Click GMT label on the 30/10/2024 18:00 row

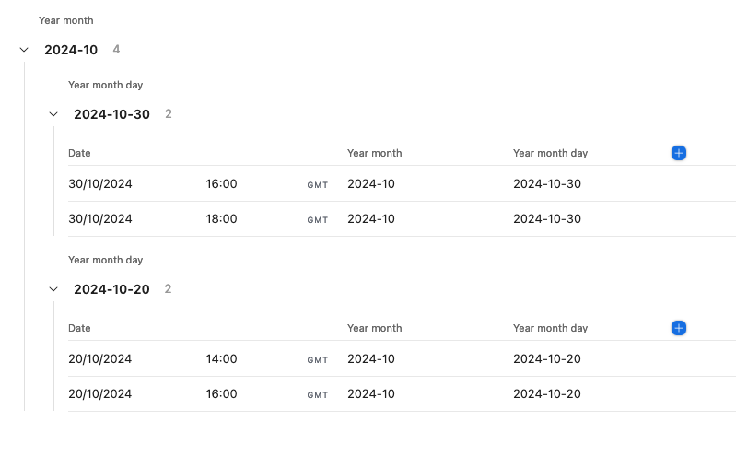click(318, 220)
